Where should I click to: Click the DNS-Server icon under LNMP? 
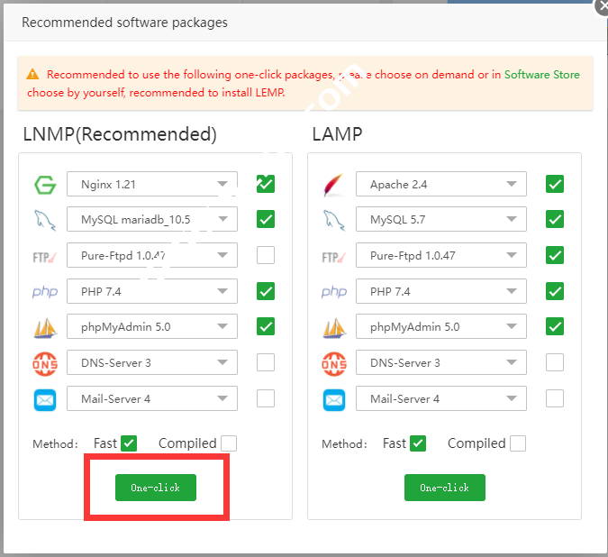45,363
